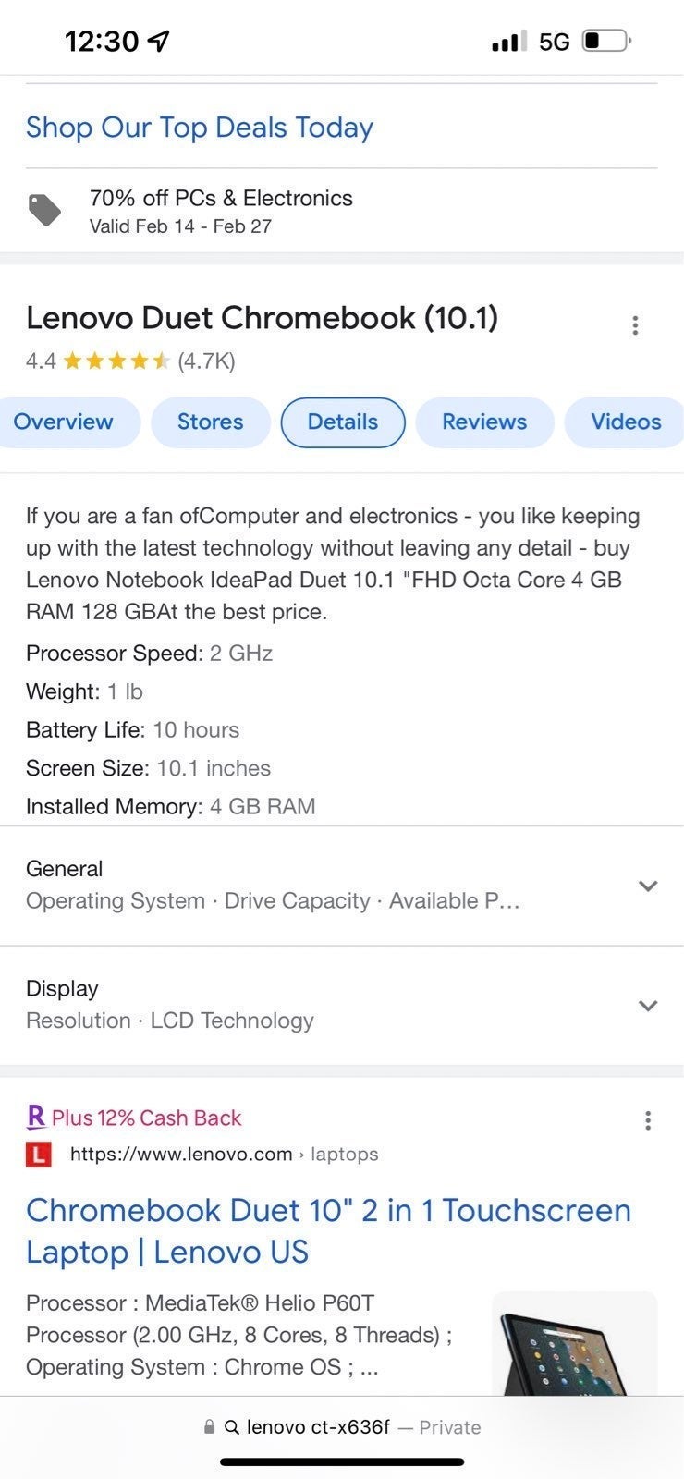Tap the red Lenovo favicon

38,1155
